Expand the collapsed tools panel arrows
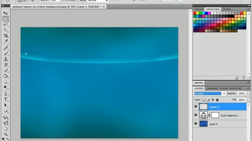 tap(3, 5)
